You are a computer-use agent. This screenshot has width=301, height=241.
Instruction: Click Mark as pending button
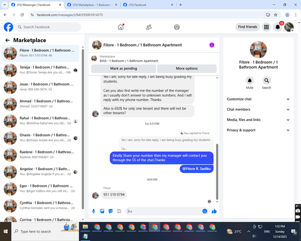coord(123,69)
